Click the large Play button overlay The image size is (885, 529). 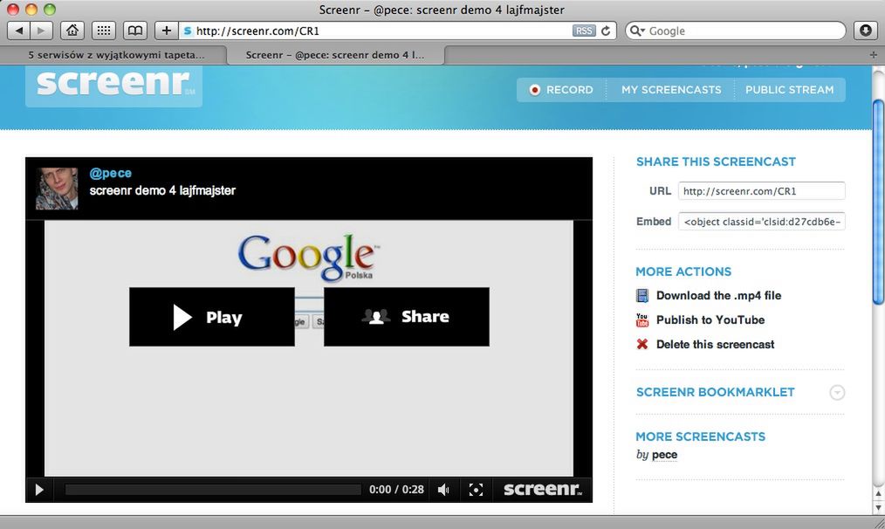(x=212, y=317)
